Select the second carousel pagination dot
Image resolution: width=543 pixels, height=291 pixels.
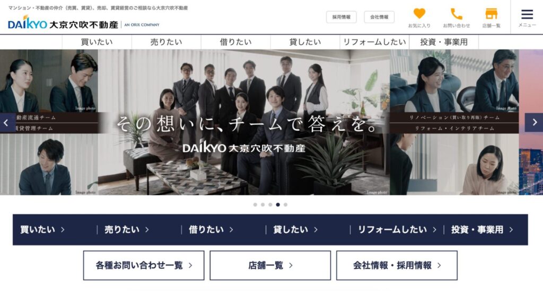(x=263, y=205)
